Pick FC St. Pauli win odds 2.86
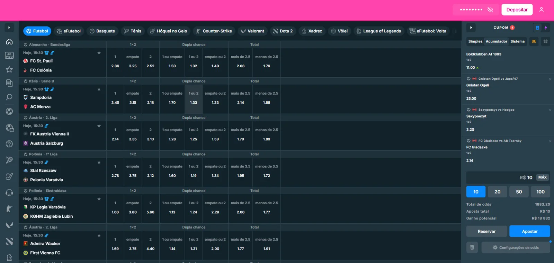554x263 pixels. click(115, 62)
